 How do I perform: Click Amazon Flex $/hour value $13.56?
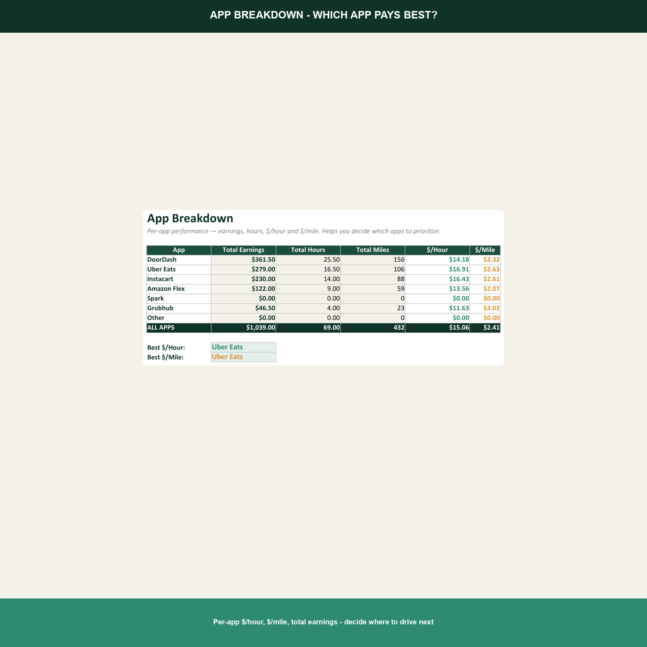pos(437,289)
